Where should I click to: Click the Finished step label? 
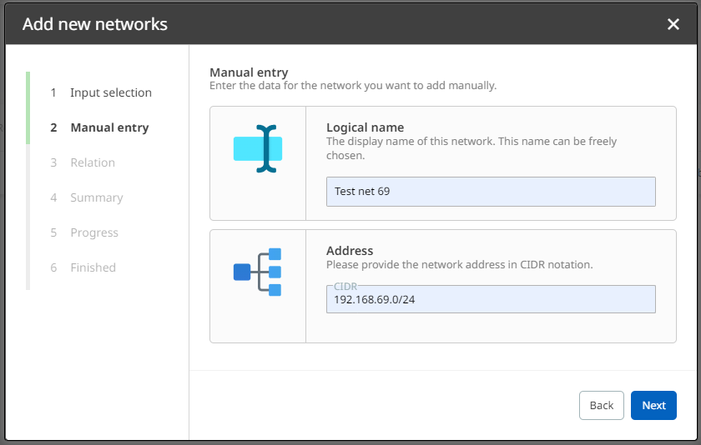tap(93, 267)
